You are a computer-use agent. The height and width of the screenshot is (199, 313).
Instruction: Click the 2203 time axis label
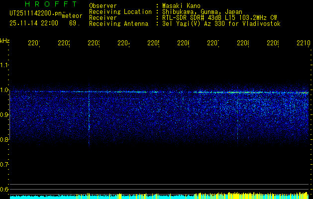tap(94, 43)
